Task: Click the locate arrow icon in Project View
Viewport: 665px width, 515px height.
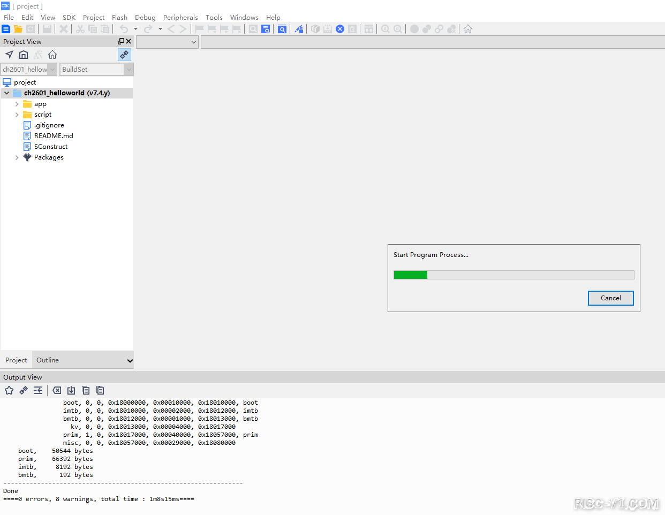Action: [9, 55]
